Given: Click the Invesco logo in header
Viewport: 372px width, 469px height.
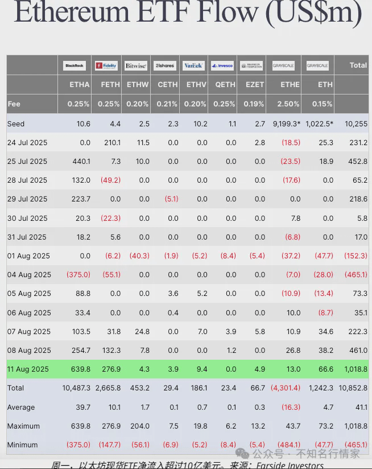Looking at the screenshot, I should [222, 65].
